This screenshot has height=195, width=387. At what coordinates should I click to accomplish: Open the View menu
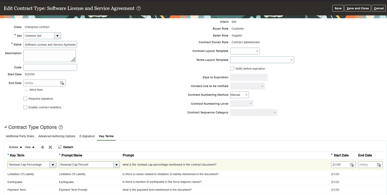(x=30, y=147)
